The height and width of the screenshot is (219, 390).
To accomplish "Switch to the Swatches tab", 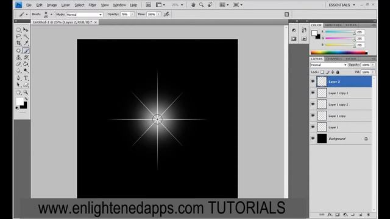I will pos(333,26).
